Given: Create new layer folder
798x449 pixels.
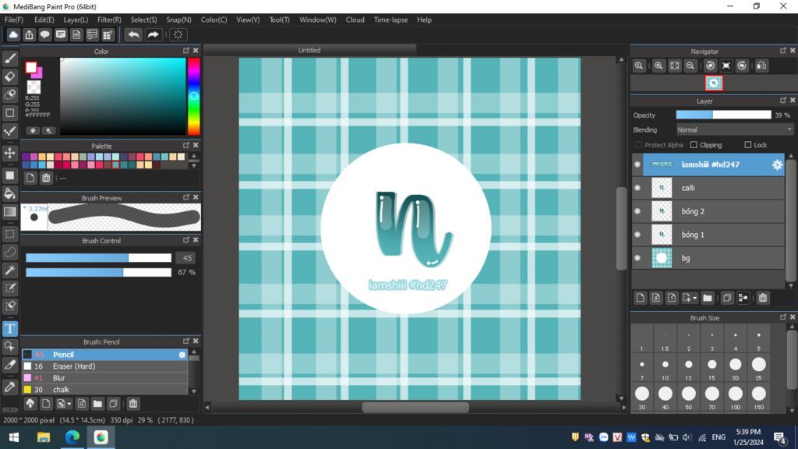Looking at the screenshot, I should click(708, 298).
